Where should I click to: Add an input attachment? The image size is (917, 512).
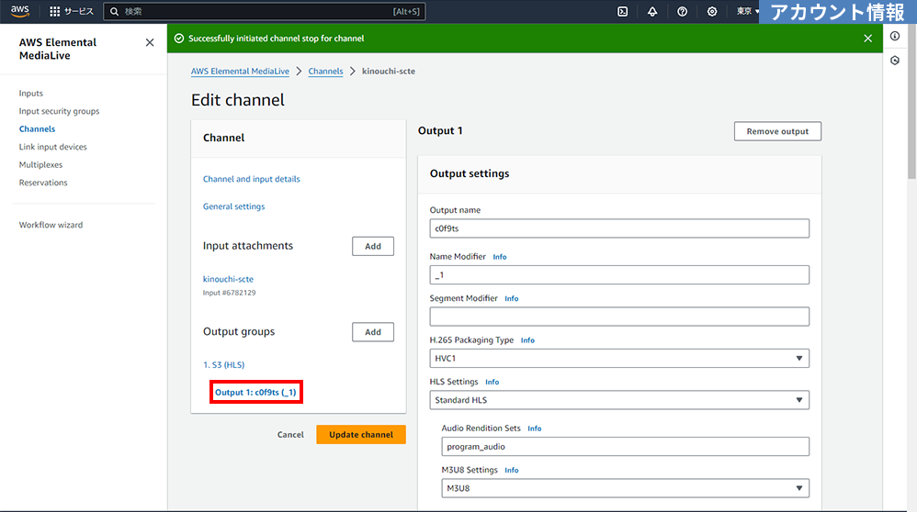[372, 247]
